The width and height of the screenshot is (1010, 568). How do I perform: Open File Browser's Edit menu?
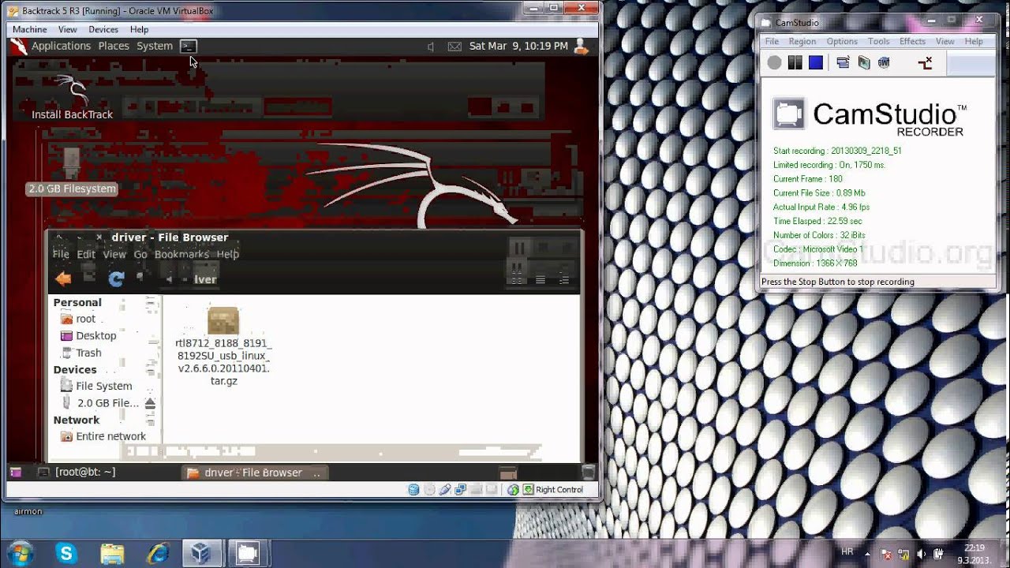click(86, 254)
